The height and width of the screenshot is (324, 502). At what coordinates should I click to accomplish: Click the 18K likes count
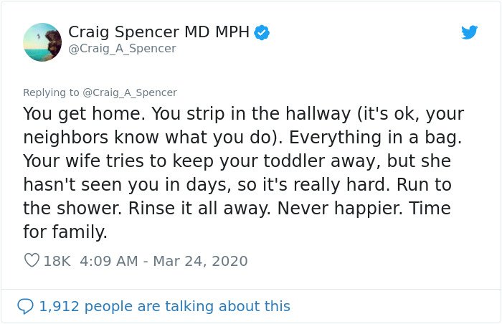(57, 261)
